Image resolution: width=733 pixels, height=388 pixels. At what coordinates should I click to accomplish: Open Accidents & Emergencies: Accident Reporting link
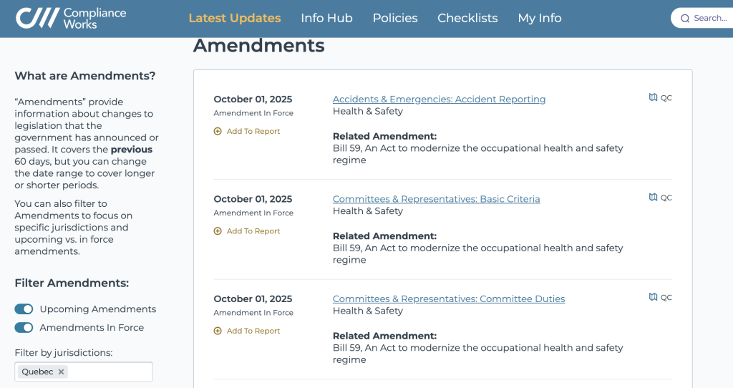439,99
